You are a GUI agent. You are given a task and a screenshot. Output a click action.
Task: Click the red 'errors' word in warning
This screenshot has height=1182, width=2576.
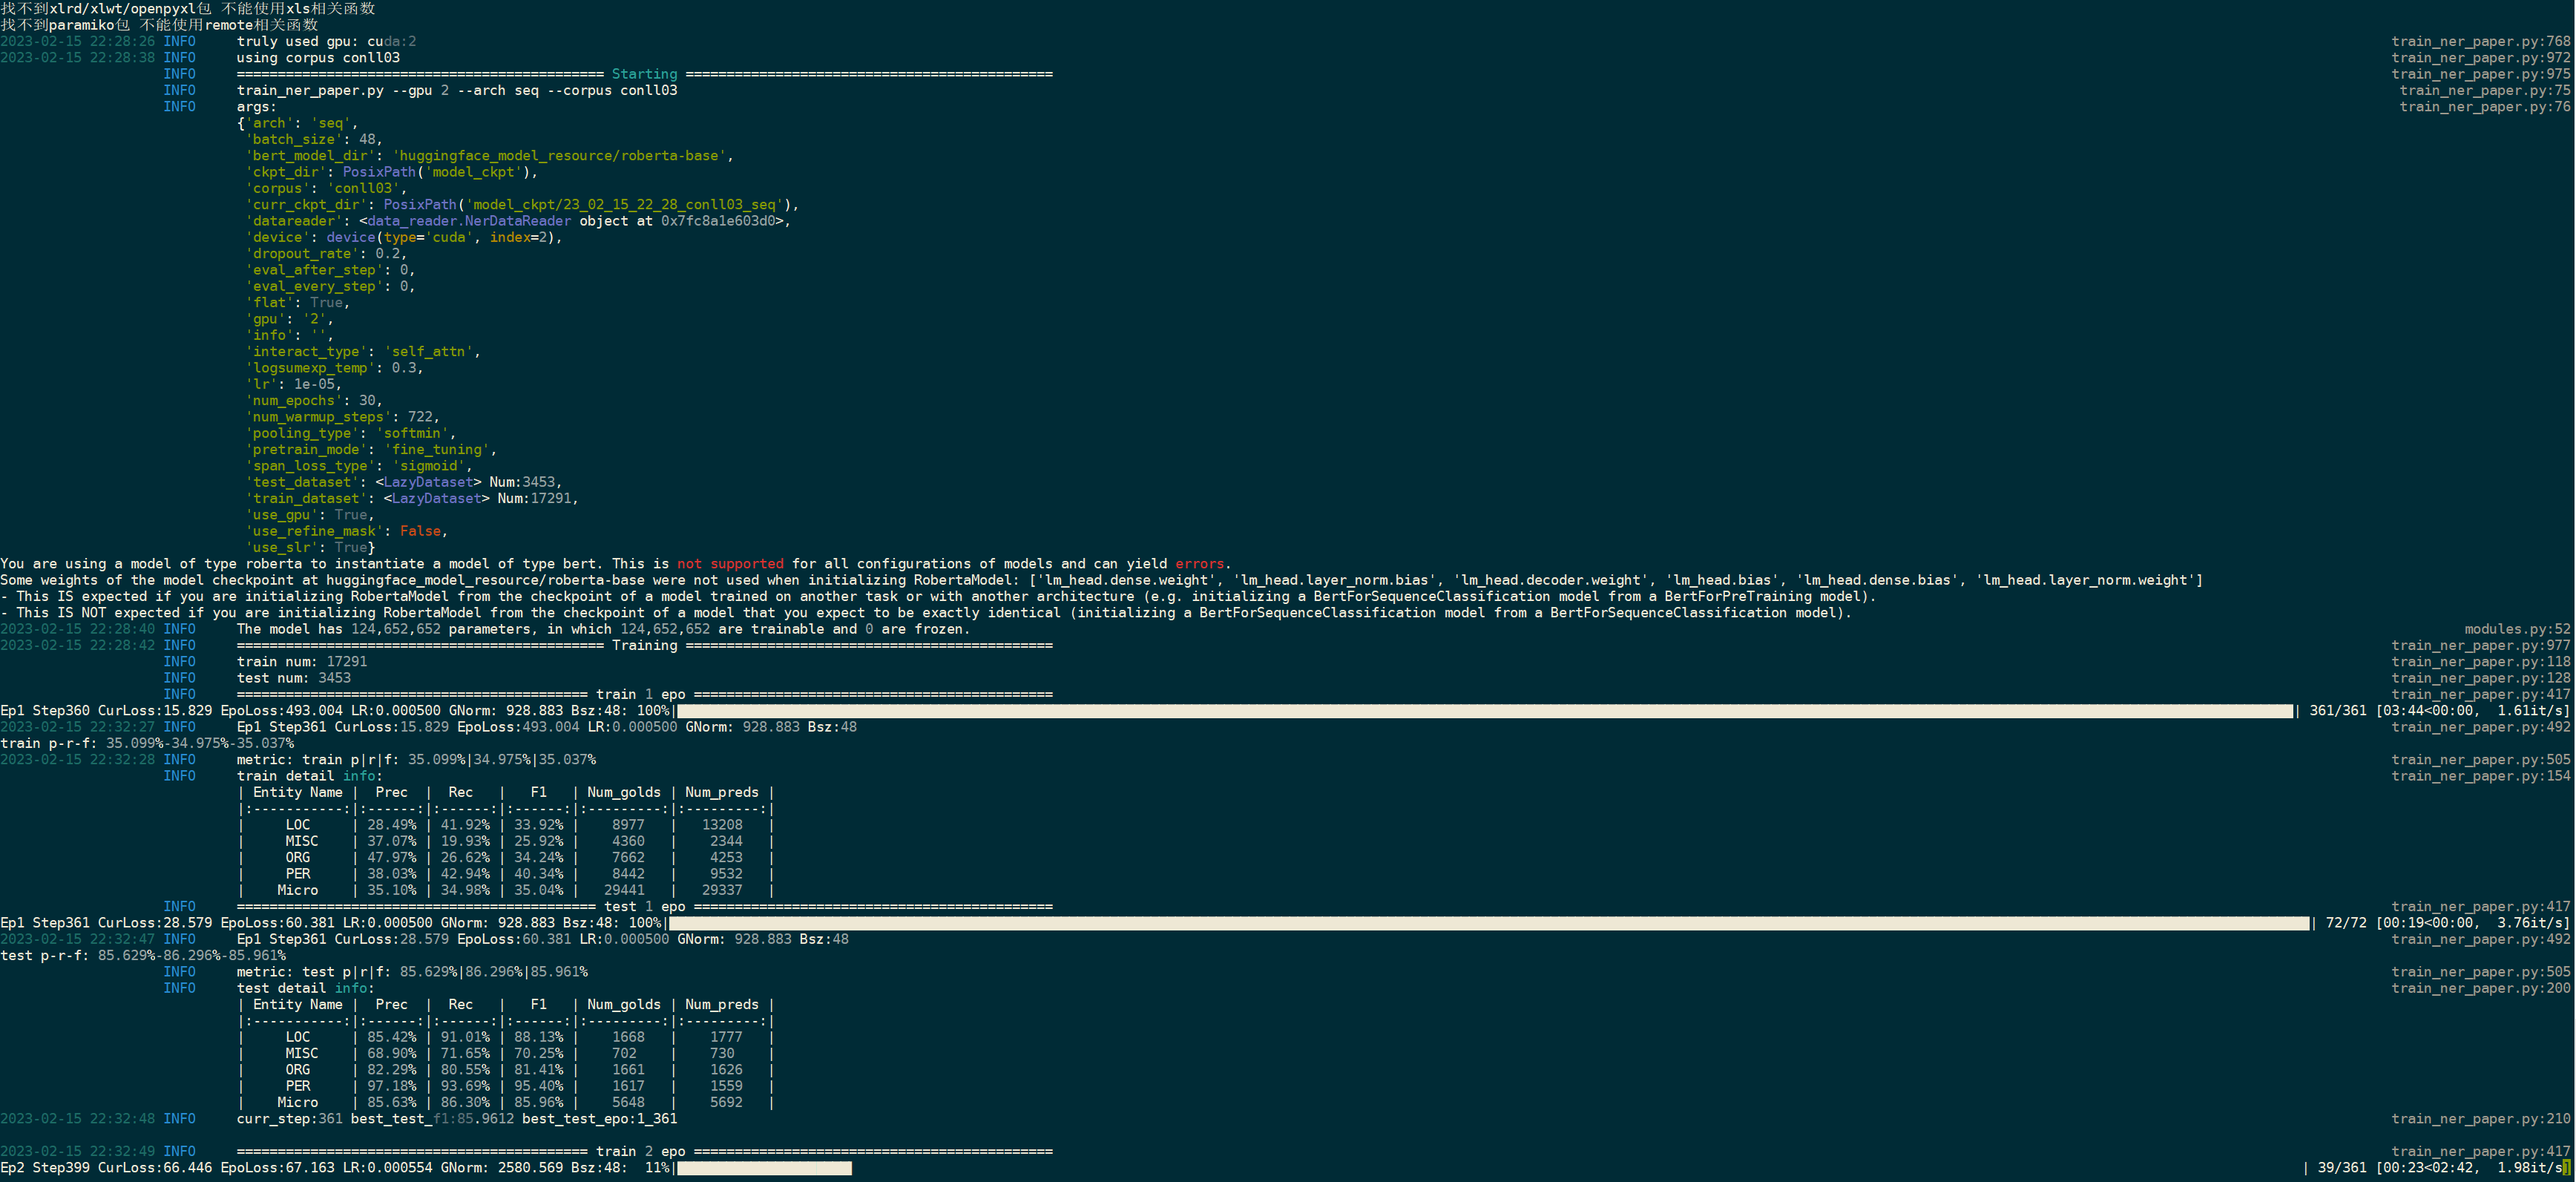click(x=1199, y=564)
